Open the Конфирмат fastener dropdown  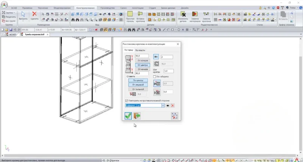tap(163, 106)
